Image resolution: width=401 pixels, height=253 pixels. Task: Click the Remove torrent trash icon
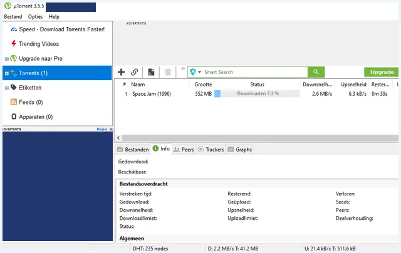(x=168, y=72)
